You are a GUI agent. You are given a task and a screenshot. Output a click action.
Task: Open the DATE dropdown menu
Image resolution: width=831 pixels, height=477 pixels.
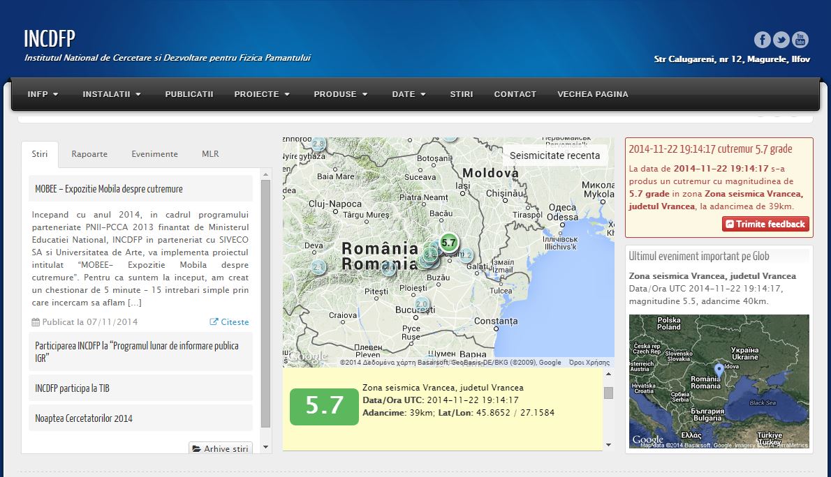pos(409,94)
